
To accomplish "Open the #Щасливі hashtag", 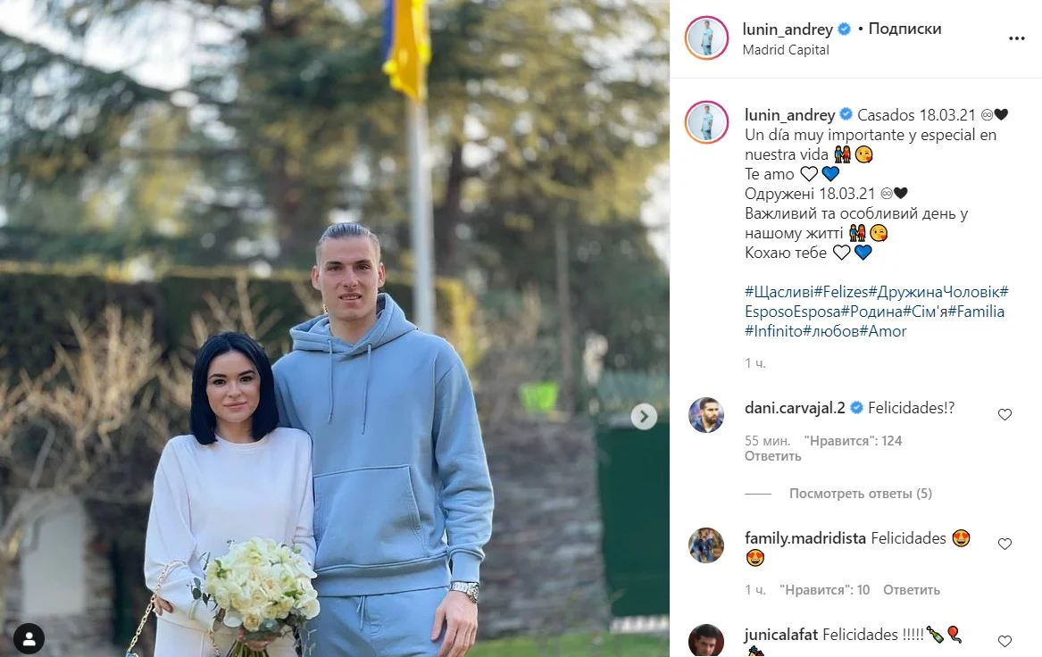I will point(779,292).
